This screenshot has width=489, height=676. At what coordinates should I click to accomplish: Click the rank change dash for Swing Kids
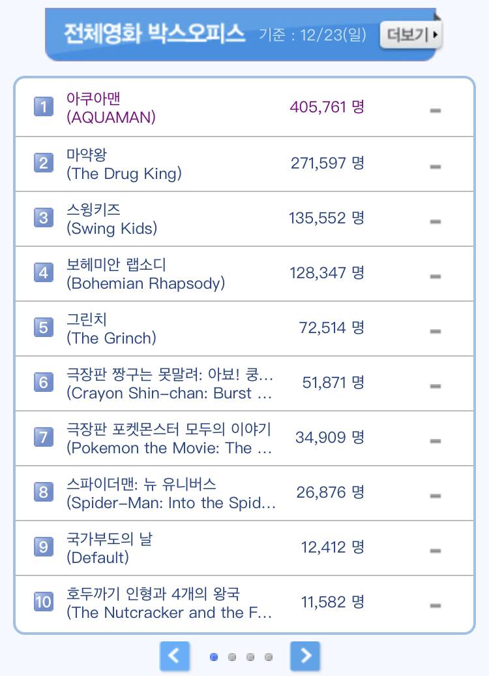436,221
